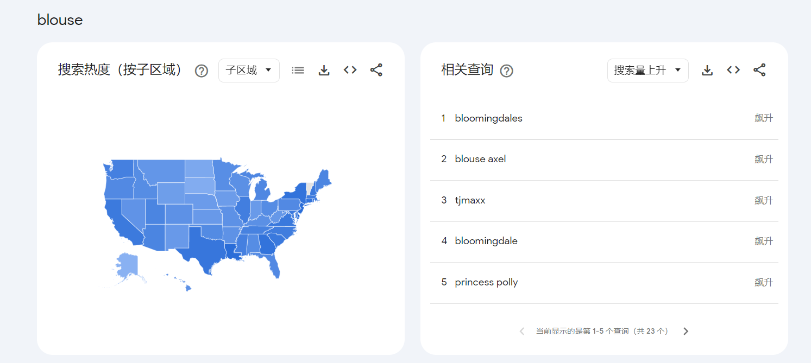Open the tjmaxx related query
Viewport: 811px width, 363px height.
604,201
